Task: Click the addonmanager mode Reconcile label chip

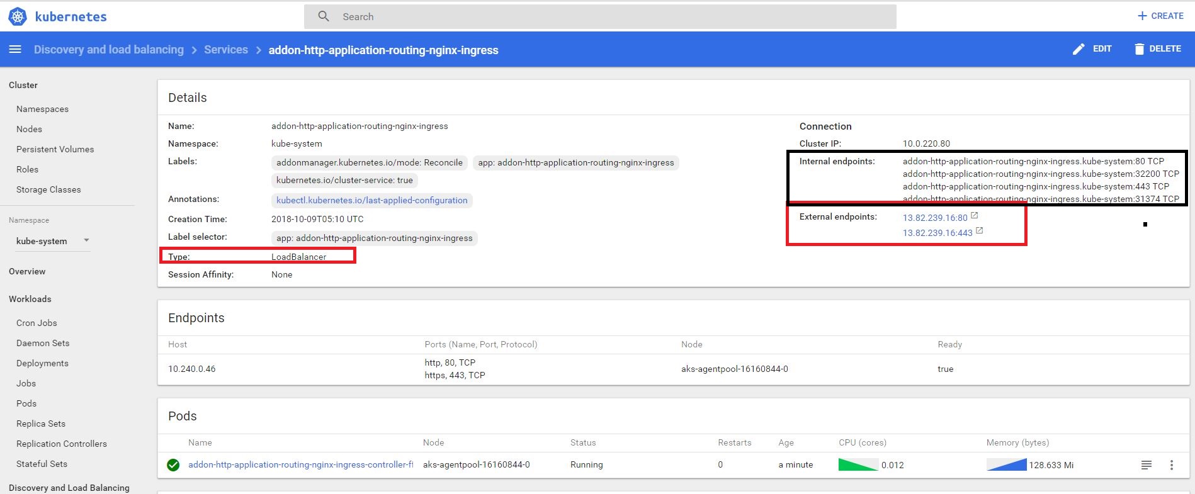Action: click(x=370, y=162)
